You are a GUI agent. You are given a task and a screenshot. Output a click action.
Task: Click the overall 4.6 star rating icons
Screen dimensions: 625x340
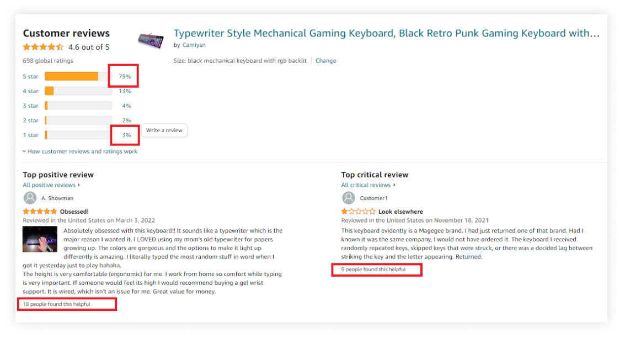(x=43, y=47)
